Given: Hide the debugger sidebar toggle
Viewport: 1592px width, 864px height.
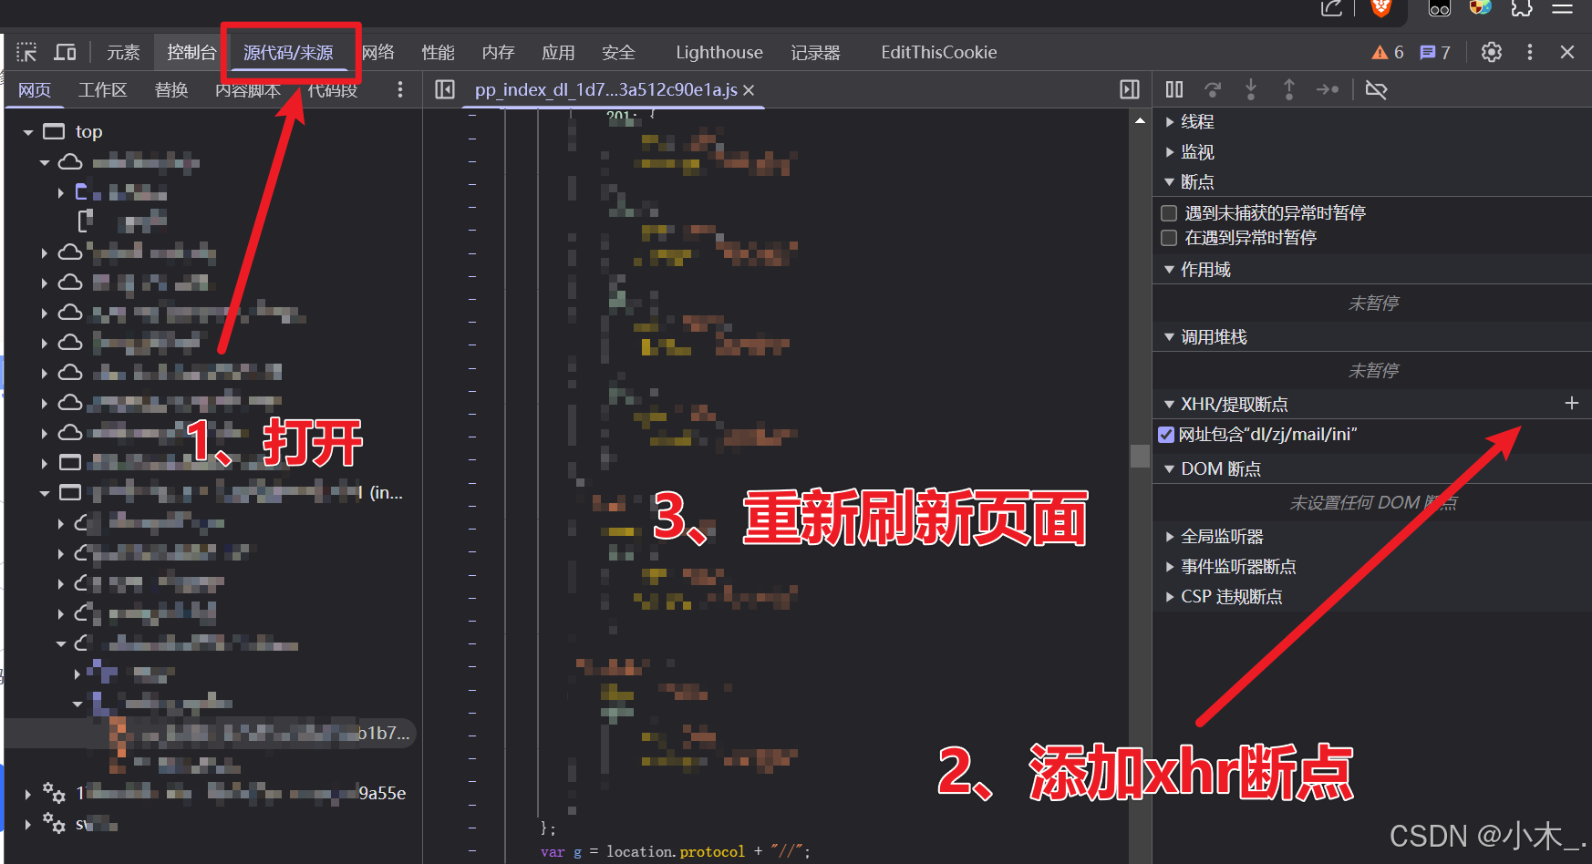Looking at the screenshot, I should pos(1130,89).
